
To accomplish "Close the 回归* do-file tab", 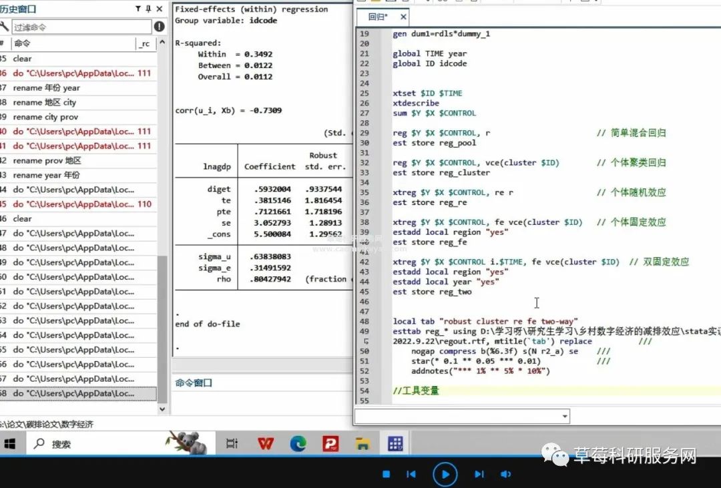I will click(403, 17).
